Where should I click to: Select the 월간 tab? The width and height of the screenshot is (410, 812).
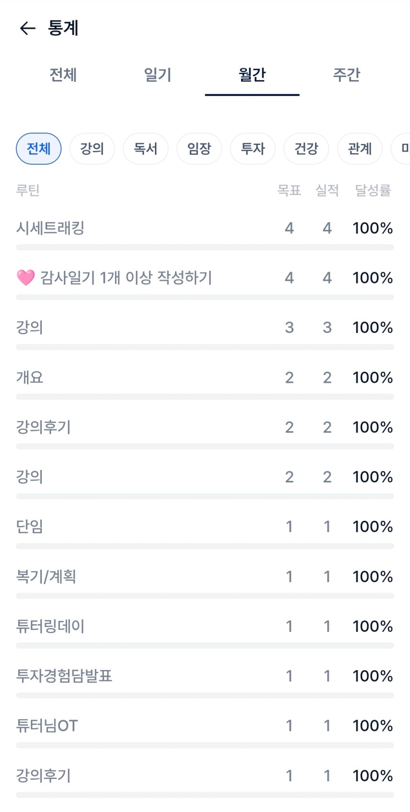(252, 75)
